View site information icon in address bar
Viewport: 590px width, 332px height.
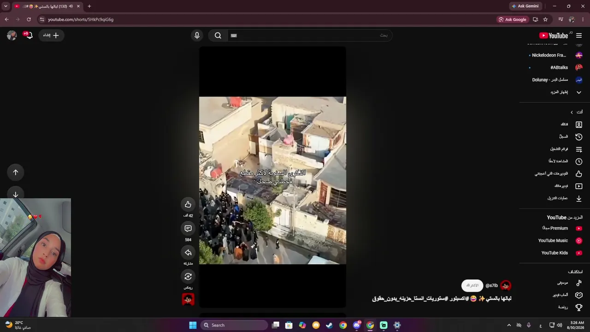42,19
